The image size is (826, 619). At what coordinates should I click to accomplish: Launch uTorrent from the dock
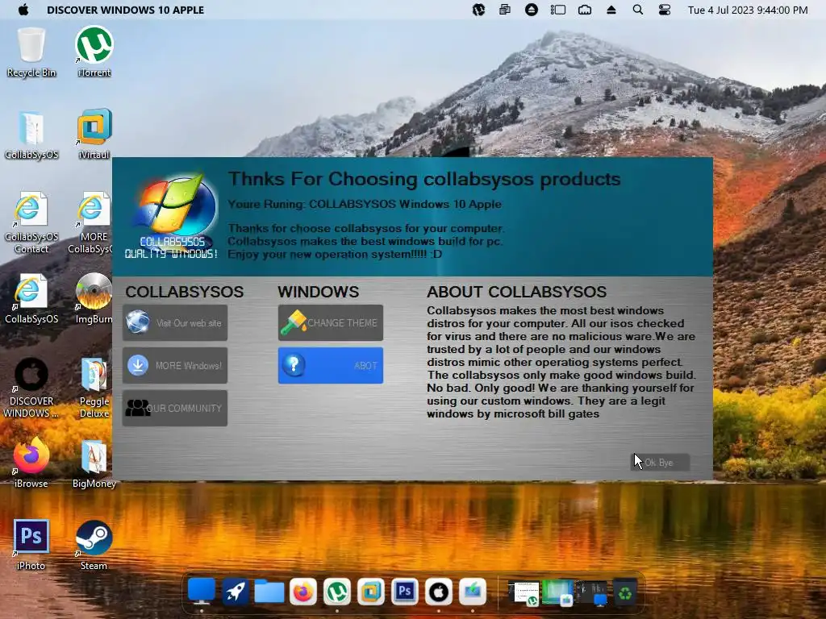tap(337, 592)
